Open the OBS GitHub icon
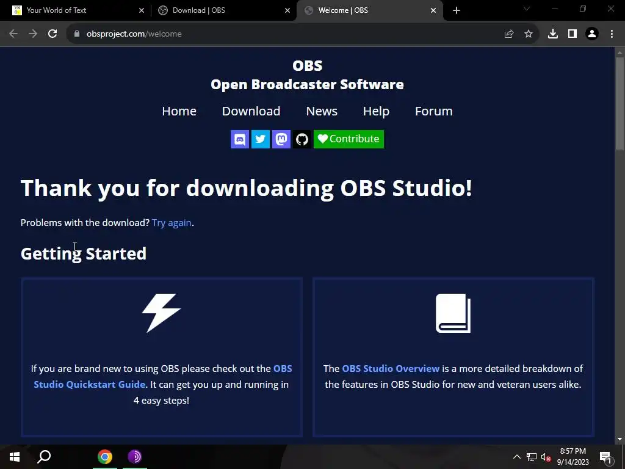The width and height of the screenshot is (625, 469). (x=302, y=139)
